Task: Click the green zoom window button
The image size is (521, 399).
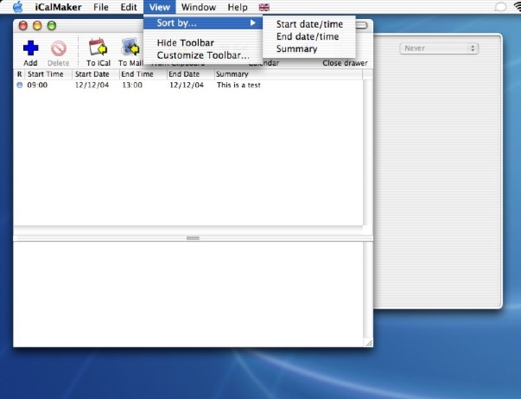Action: coord(52,26)
